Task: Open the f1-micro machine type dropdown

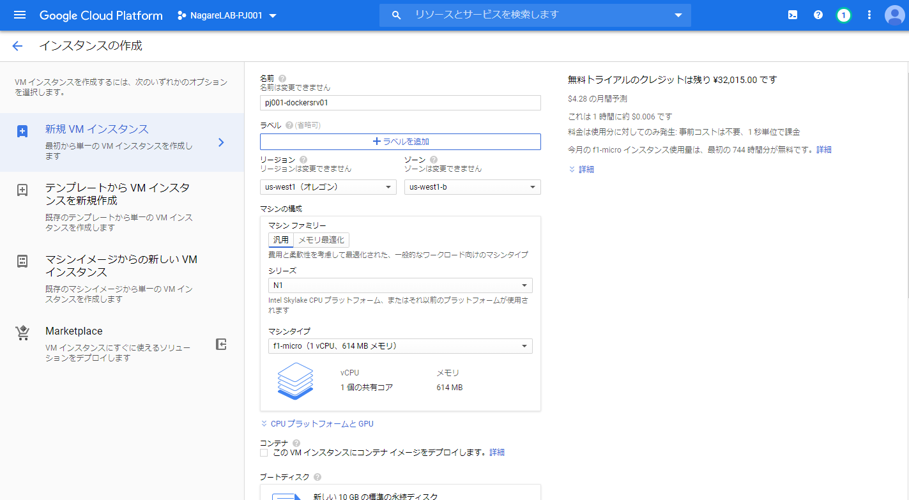Action: 401,346
